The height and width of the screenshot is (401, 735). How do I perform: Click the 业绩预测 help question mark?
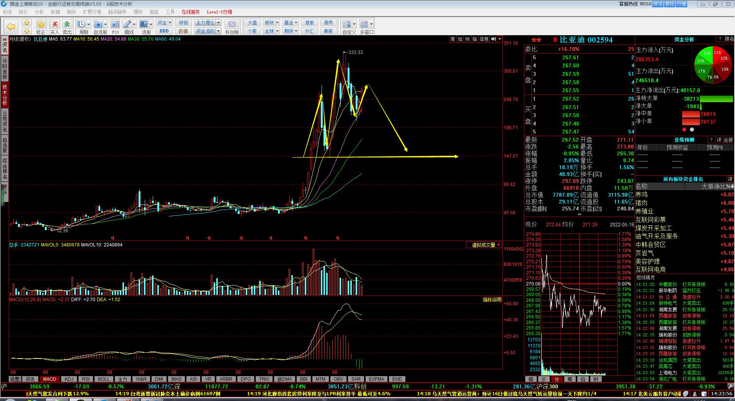point(711,140)
